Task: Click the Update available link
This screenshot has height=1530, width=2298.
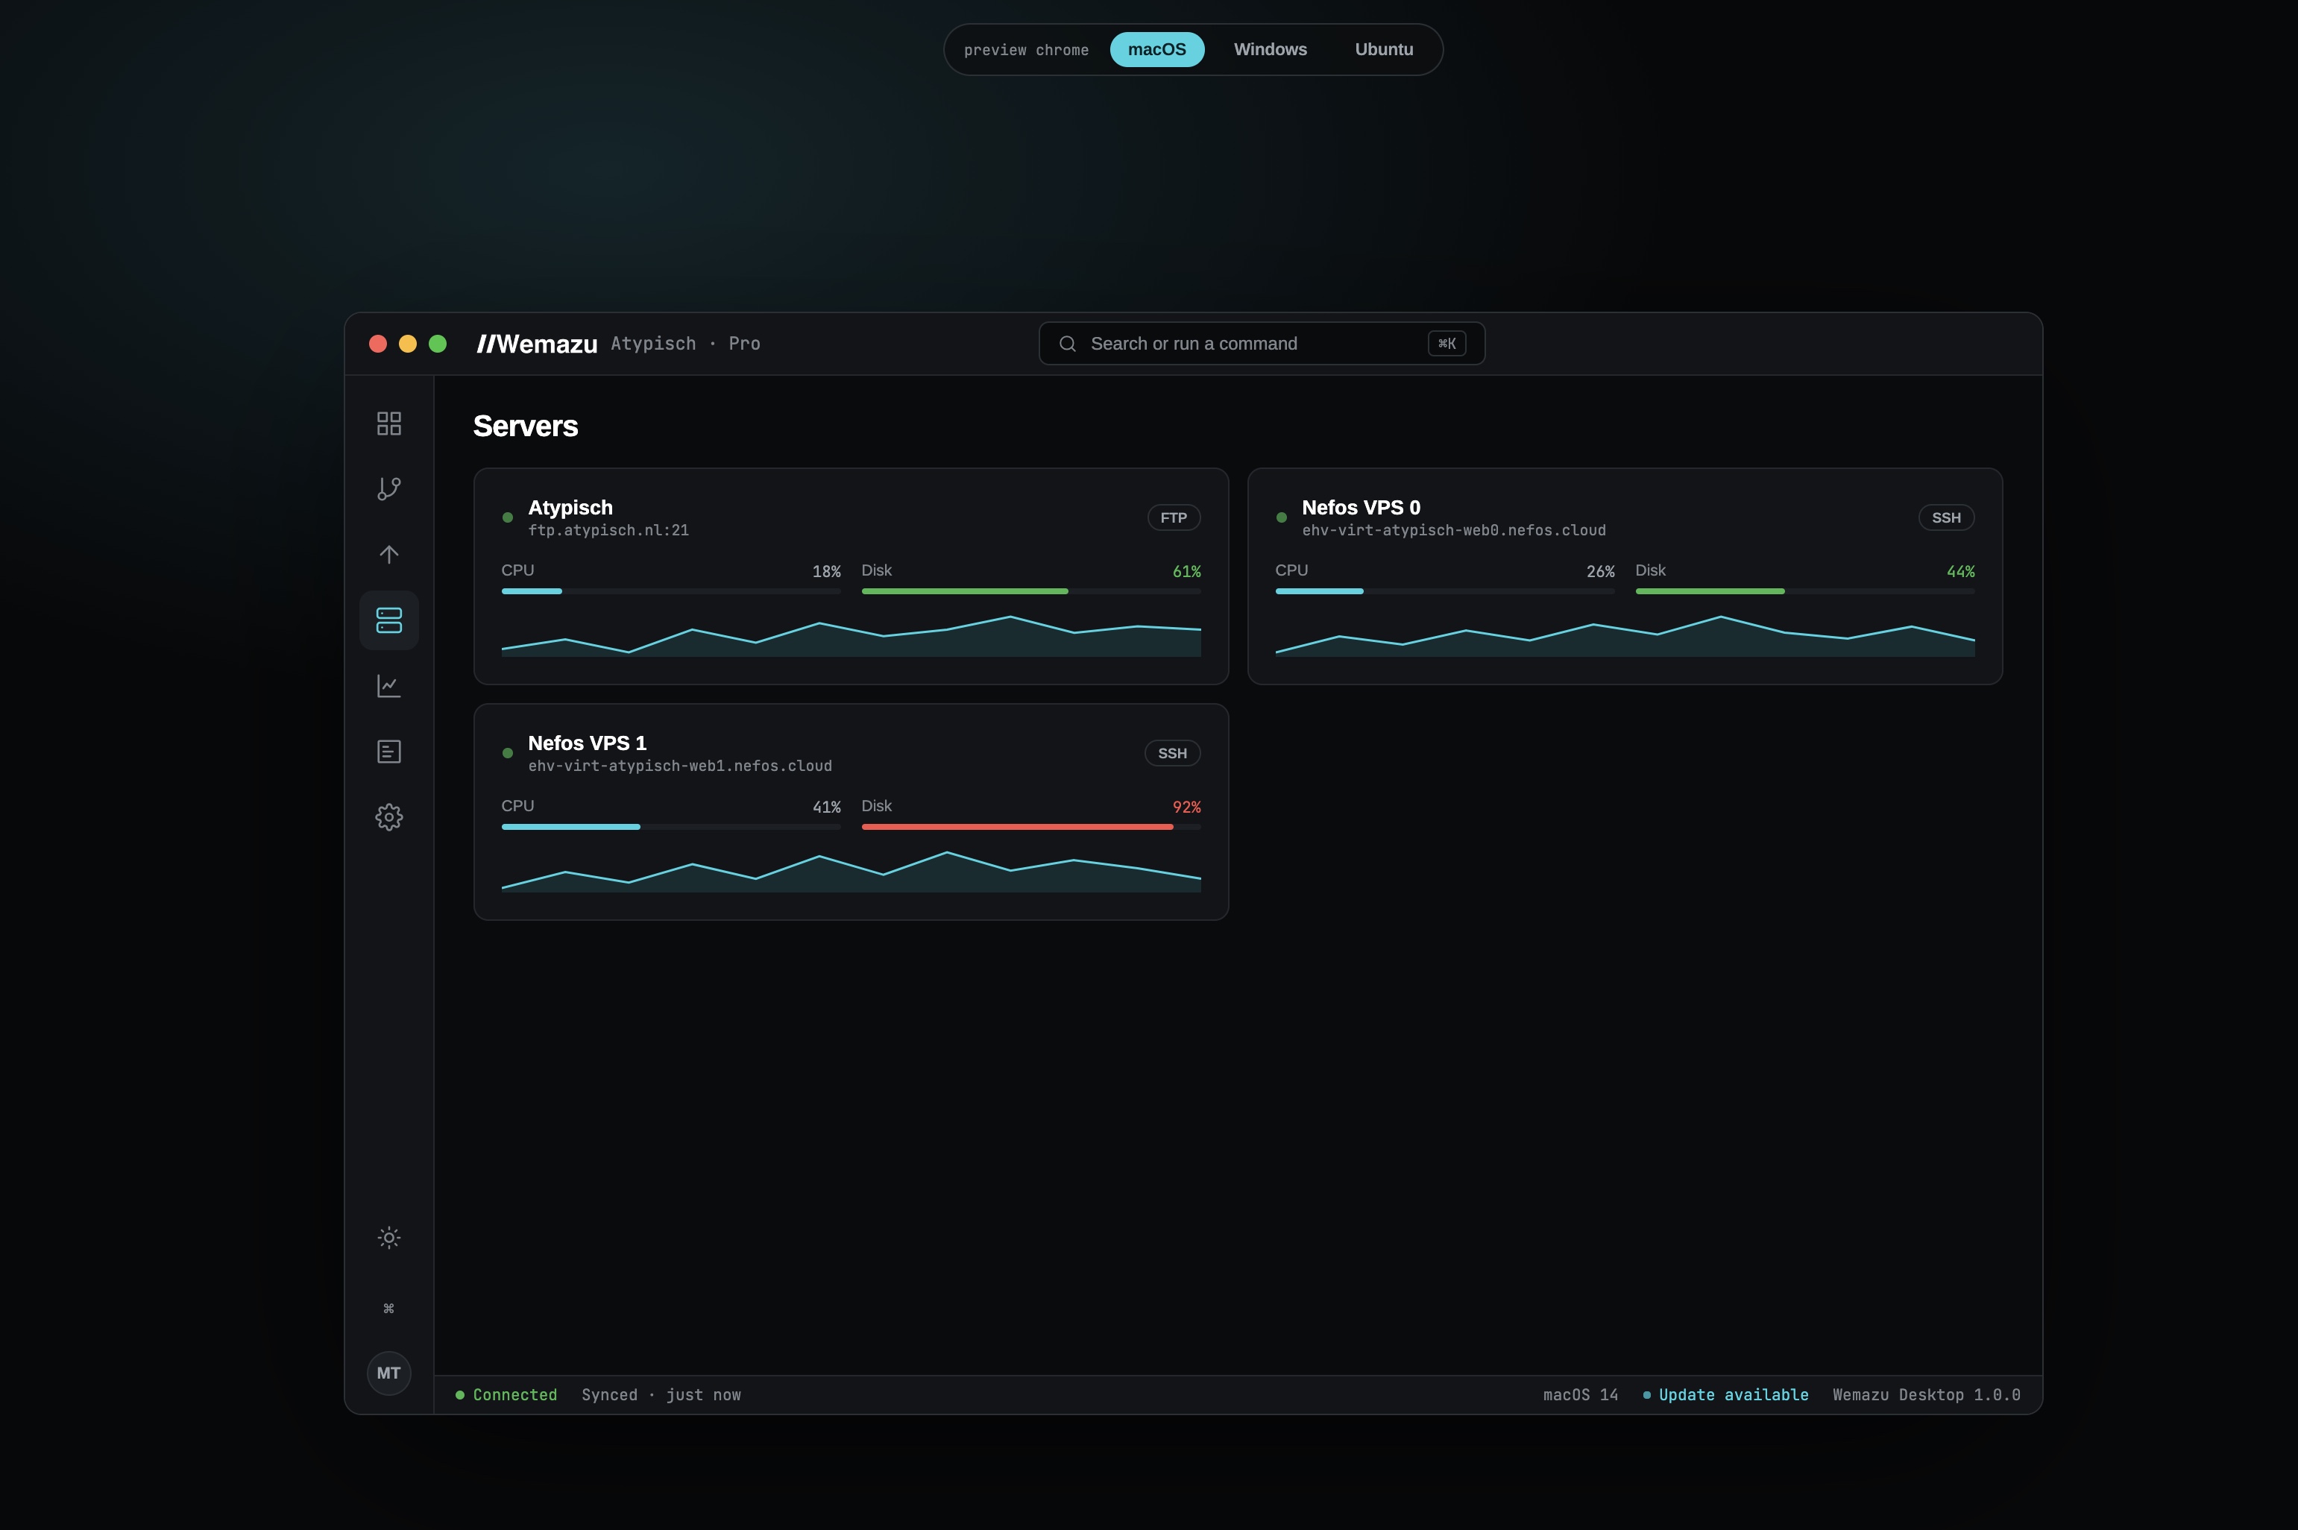Action: click(1725, 1394)
